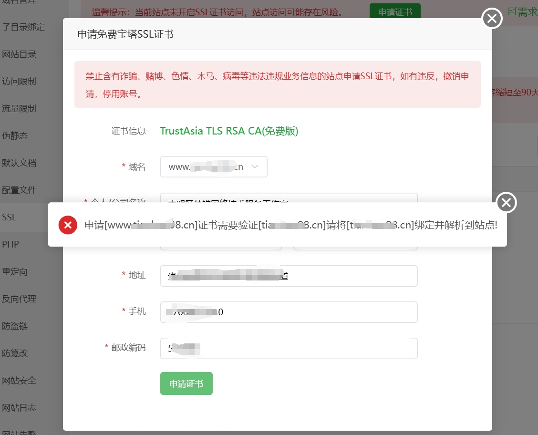This screenshot has width=538, height=435.
Task: Open 伪静态 settings in the sidebar
Action: [15, 135]
